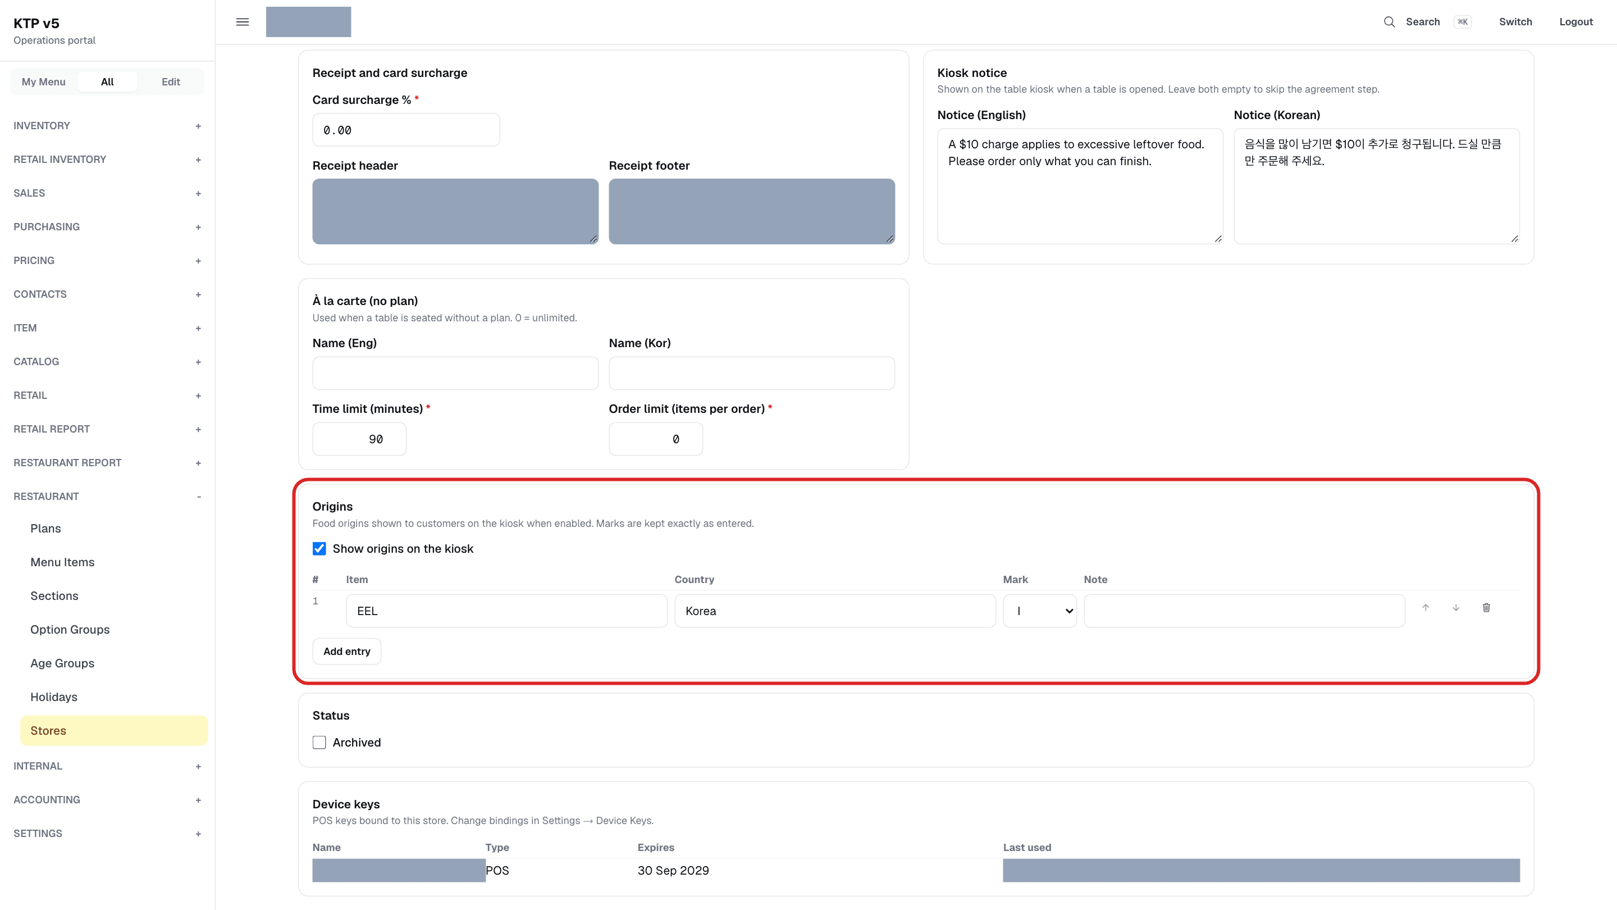Expand the CONTACTS menu section
1617x910 pixels.
coord(107,294)
